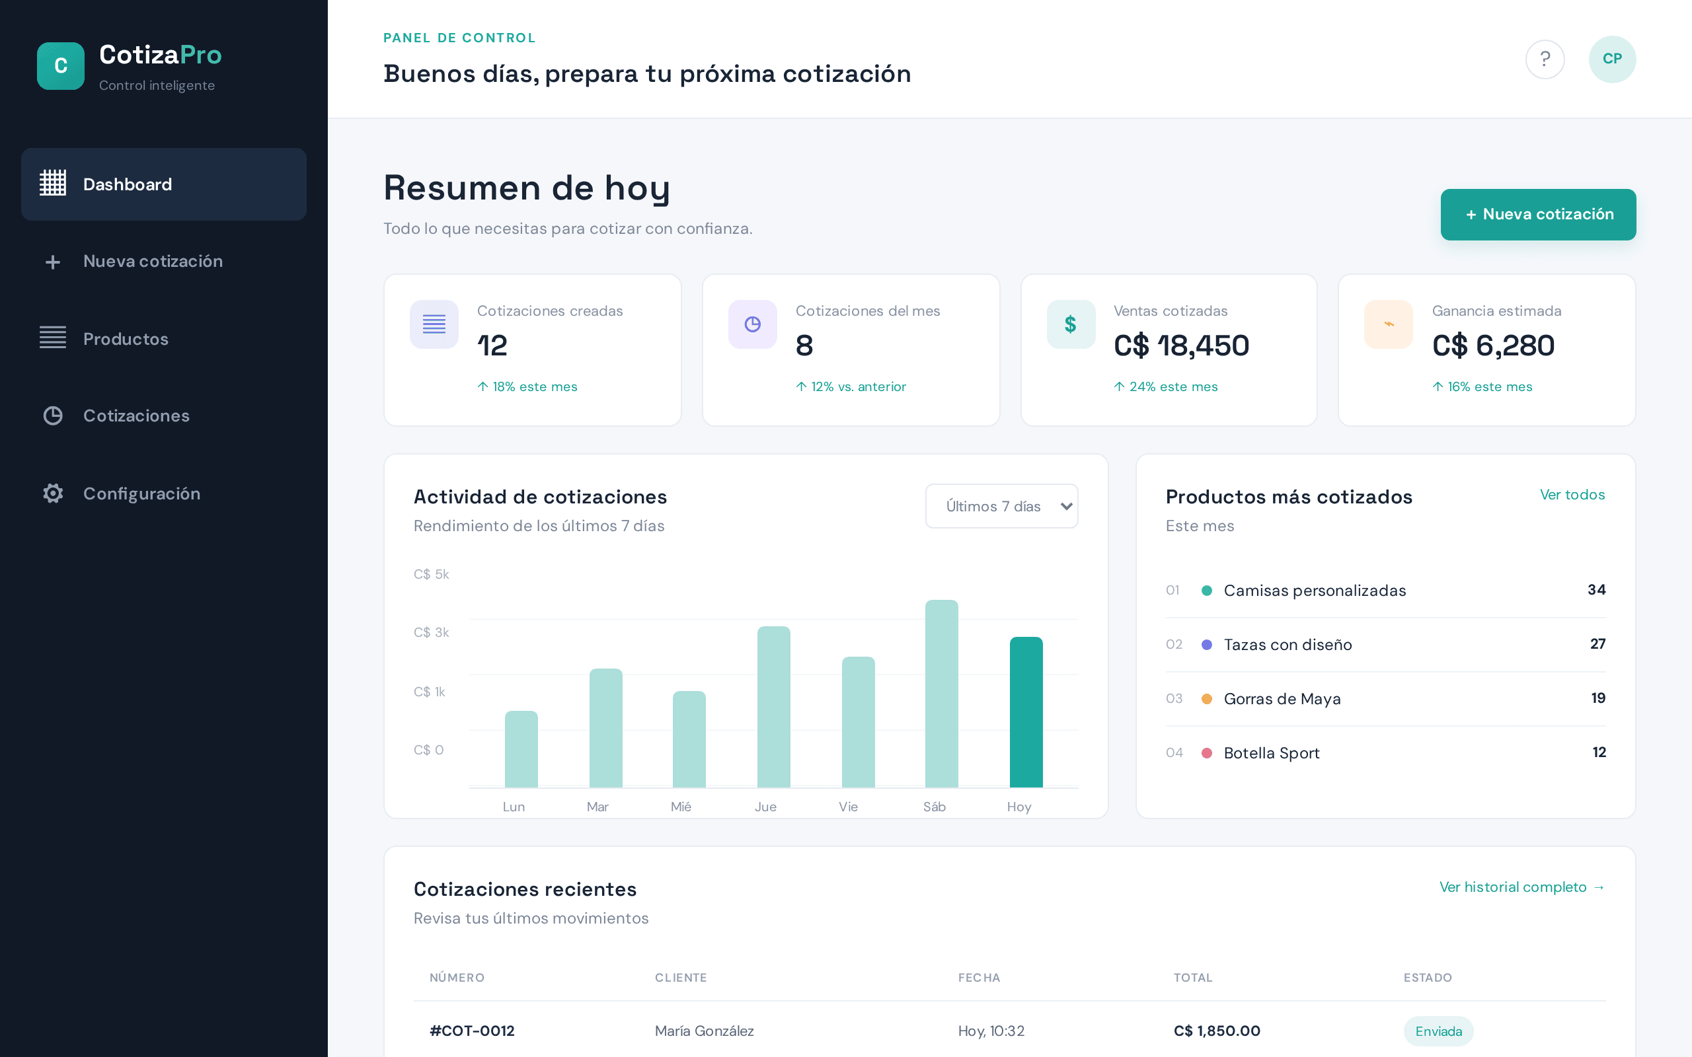Image resolution: width=1692 pixels, height=1057 pixels.
Task: Click the Enviada status badge
Action: point(1438,1031)
